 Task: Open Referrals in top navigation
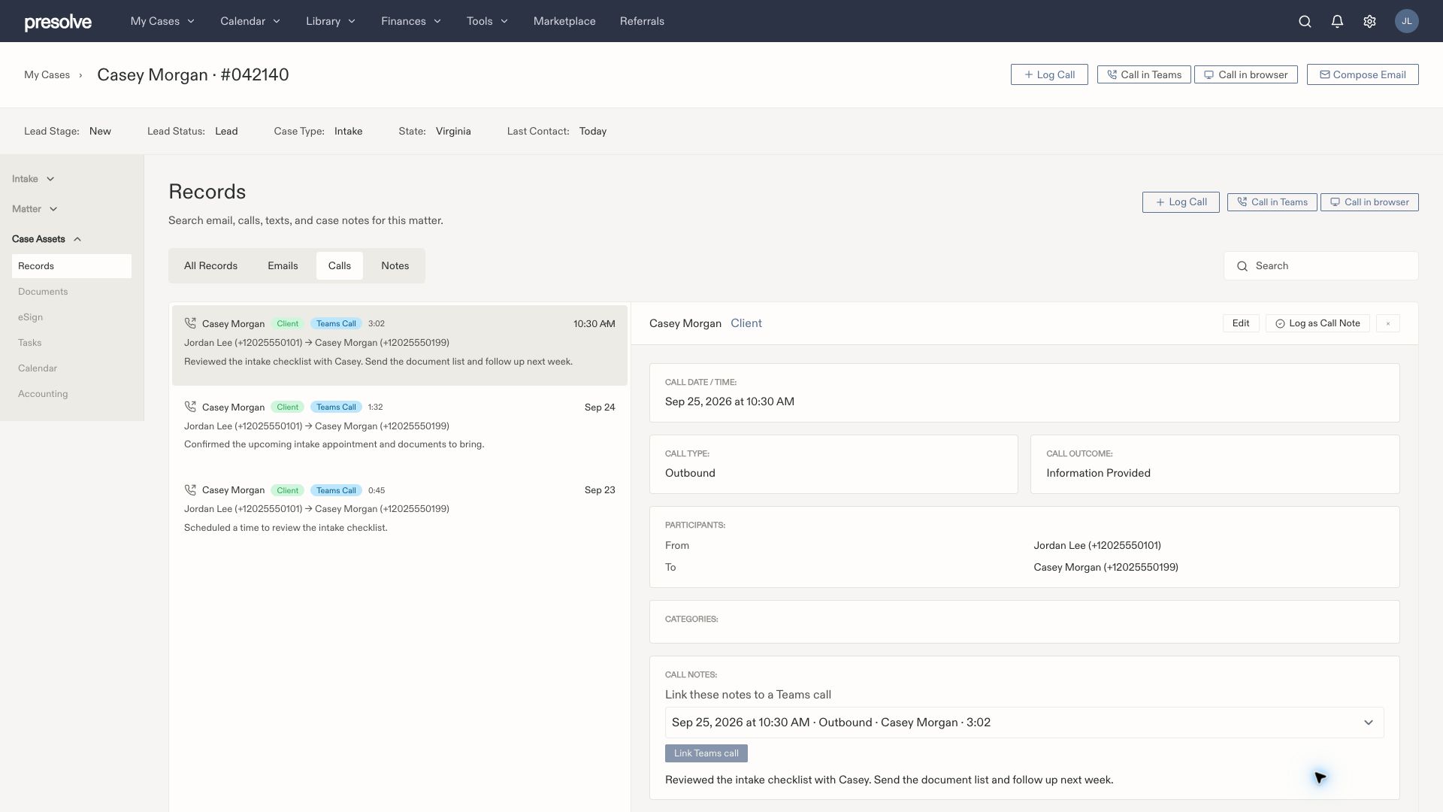[x=642, y=21]
